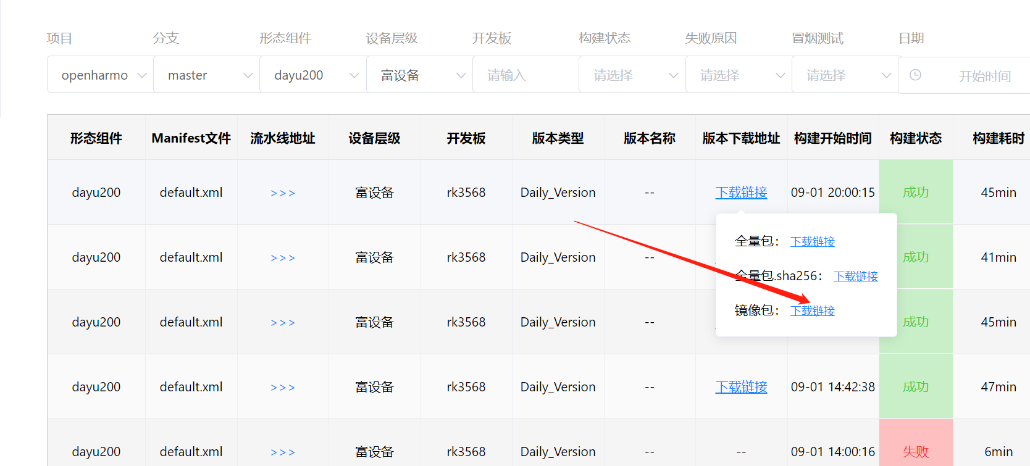Click the 开始时间 date input field

984,76
